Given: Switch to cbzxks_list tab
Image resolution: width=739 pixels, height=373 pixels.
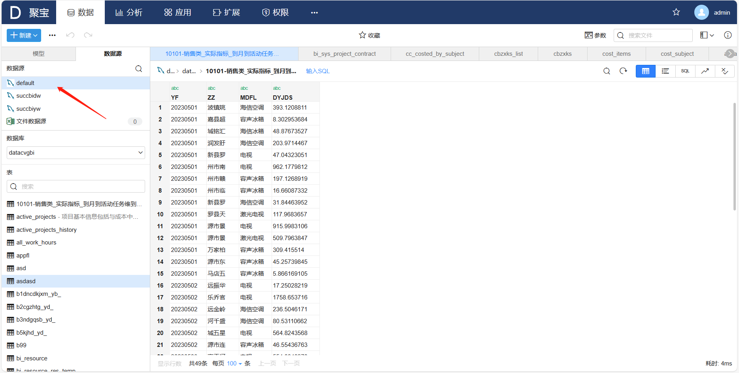Looking at the screenshot, I should pos(508,54).
